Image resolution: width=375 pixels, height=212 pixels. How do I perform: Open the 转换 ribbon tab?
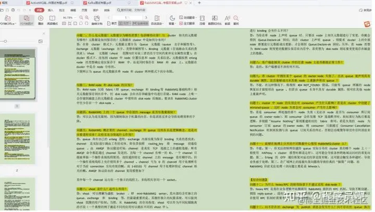tap(107, 10)
